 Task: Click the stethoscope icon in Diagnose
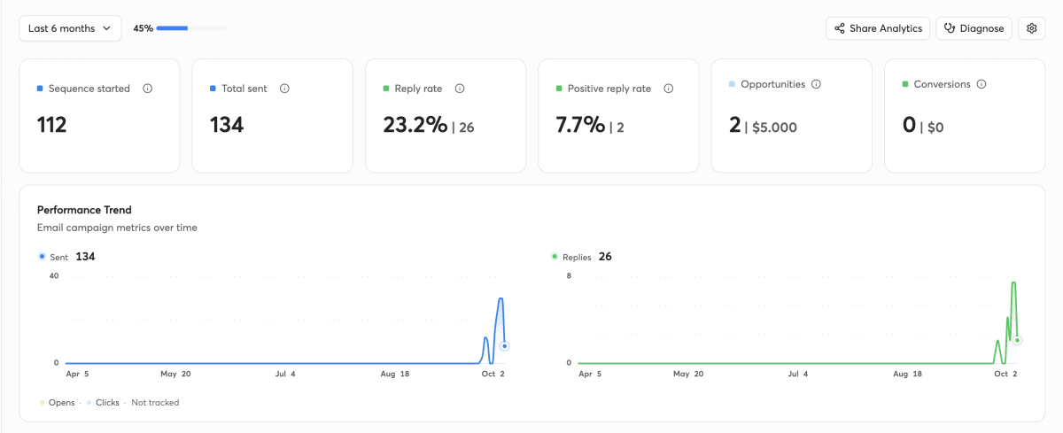click(x=950, y=28)
